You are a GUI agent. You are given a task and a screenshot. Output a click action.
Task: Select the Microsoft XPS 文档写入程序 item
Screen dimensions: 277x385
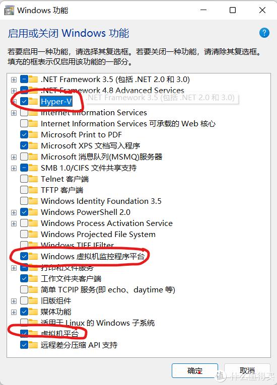pyautogui.click(x=91, y=145)
